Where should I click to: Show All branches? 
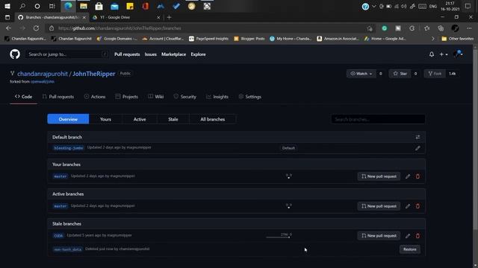tap(212, 119)
